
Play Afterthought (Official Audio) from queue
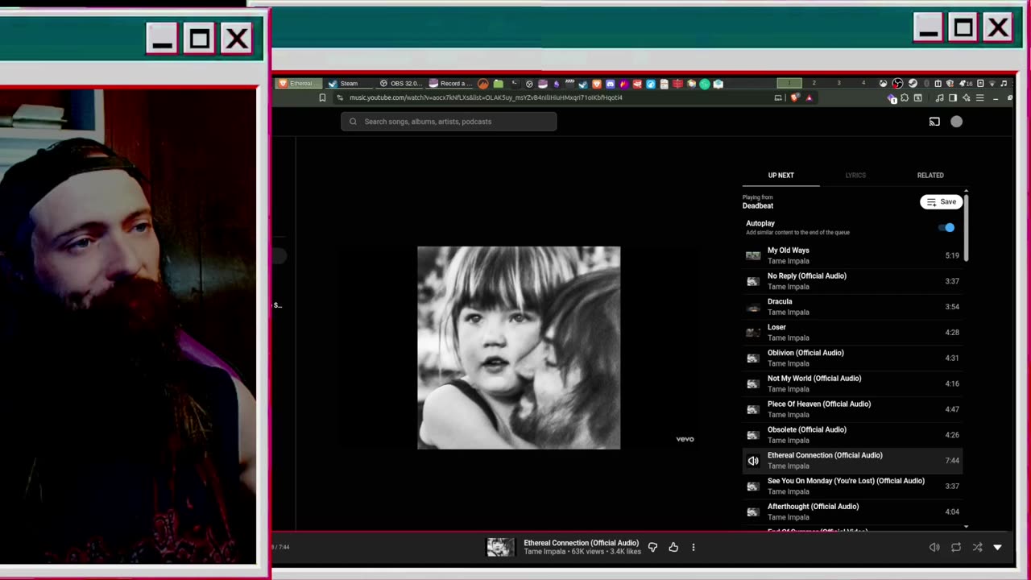(x=852, y=512)
